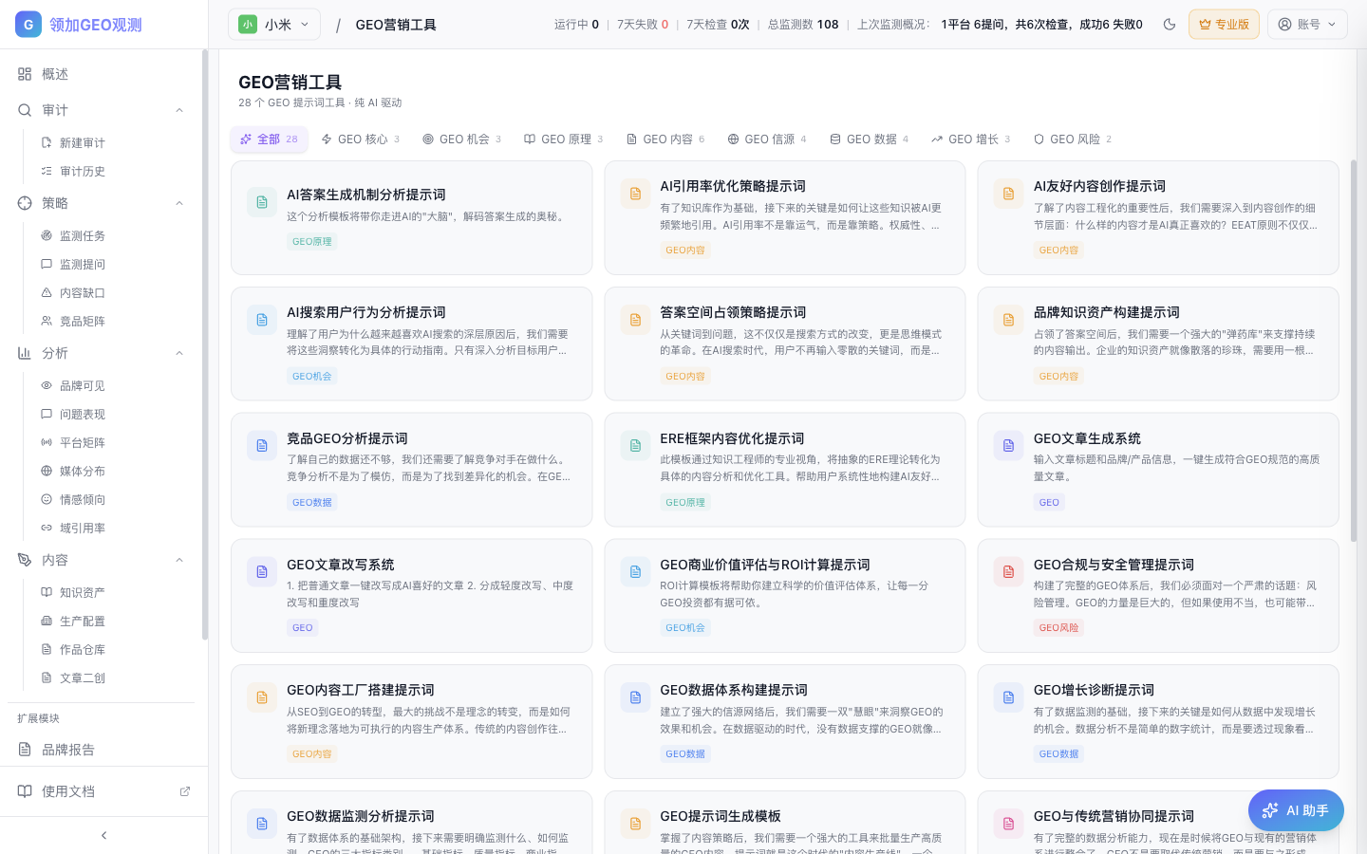The height and width of the screenshot is (854, 1367).
Task: Open 问题表现 message icon
Action: click(47, 414)
